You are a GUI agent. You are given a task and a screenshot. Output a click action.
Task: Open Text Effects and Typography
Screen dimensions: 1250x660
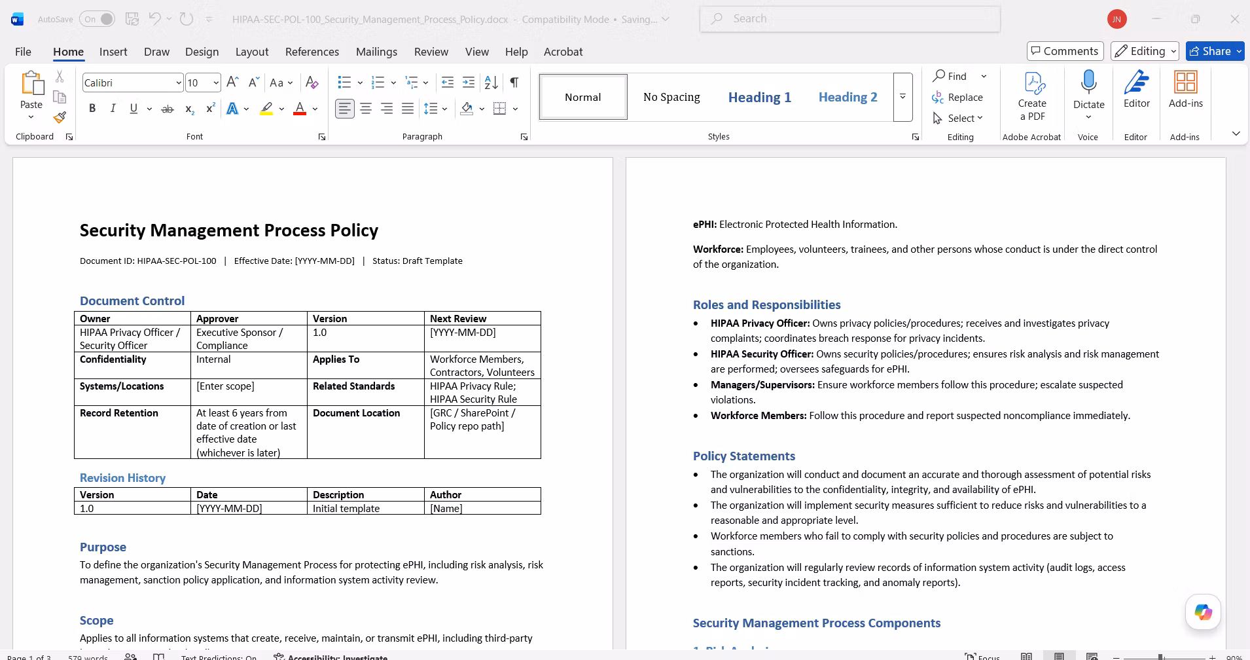[x=232, y=109]
